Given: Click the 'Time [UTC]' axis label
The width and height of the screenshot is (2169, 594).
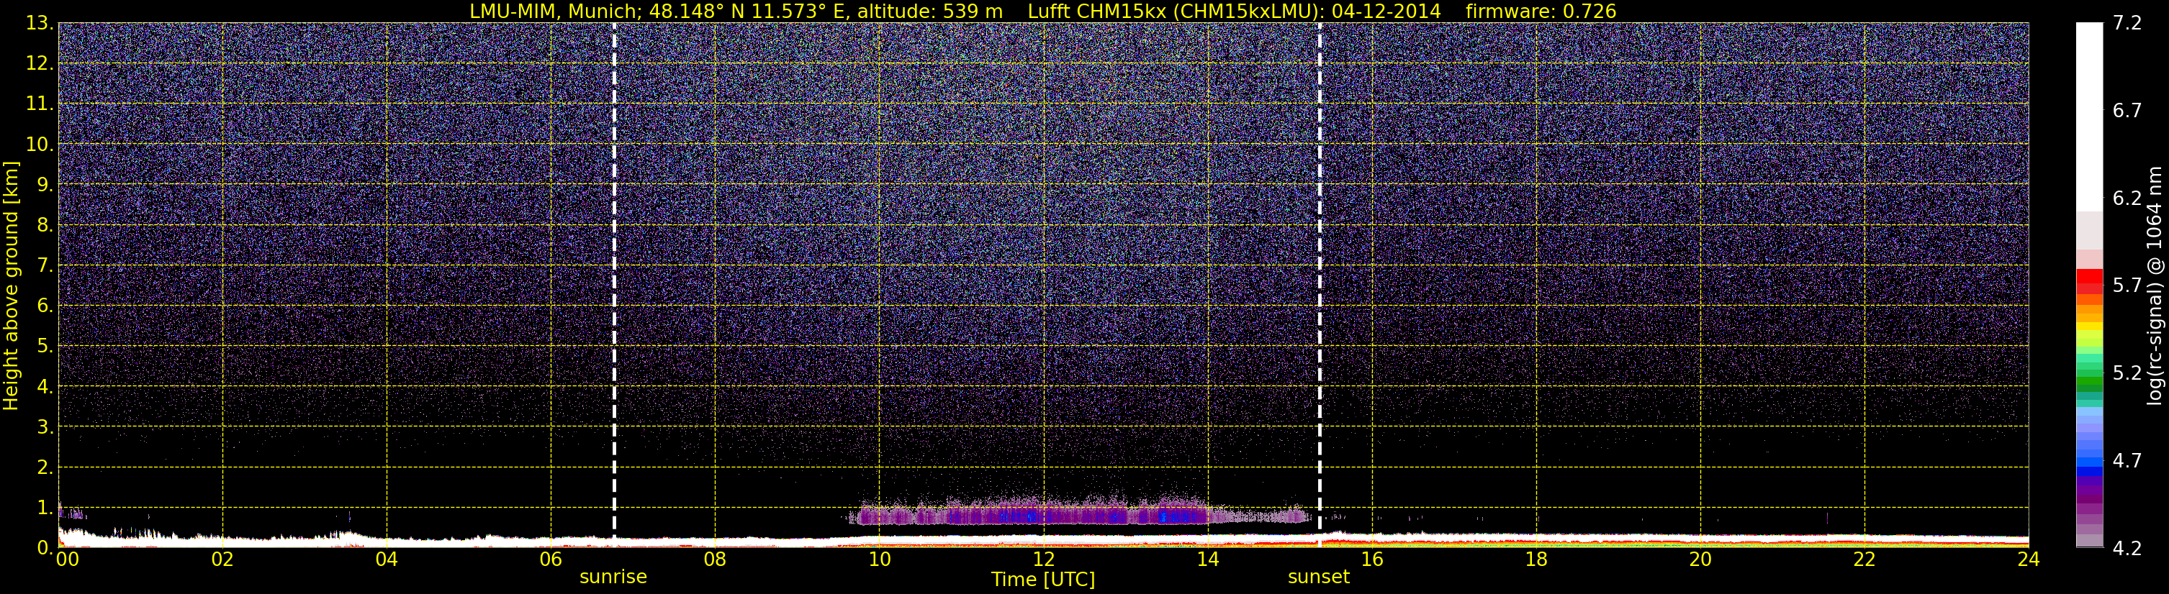Looking at the screenshot, I should pos(1043,580).
